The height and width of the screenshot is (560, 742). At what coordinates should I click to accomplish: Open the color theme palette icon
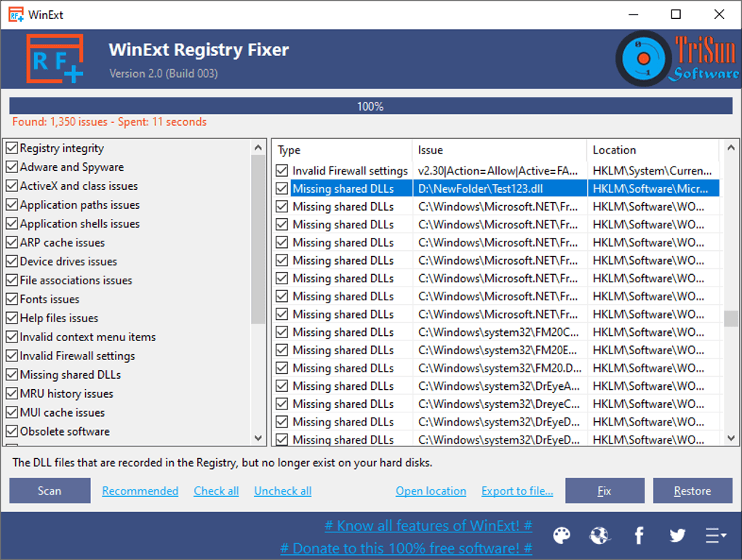562,535
